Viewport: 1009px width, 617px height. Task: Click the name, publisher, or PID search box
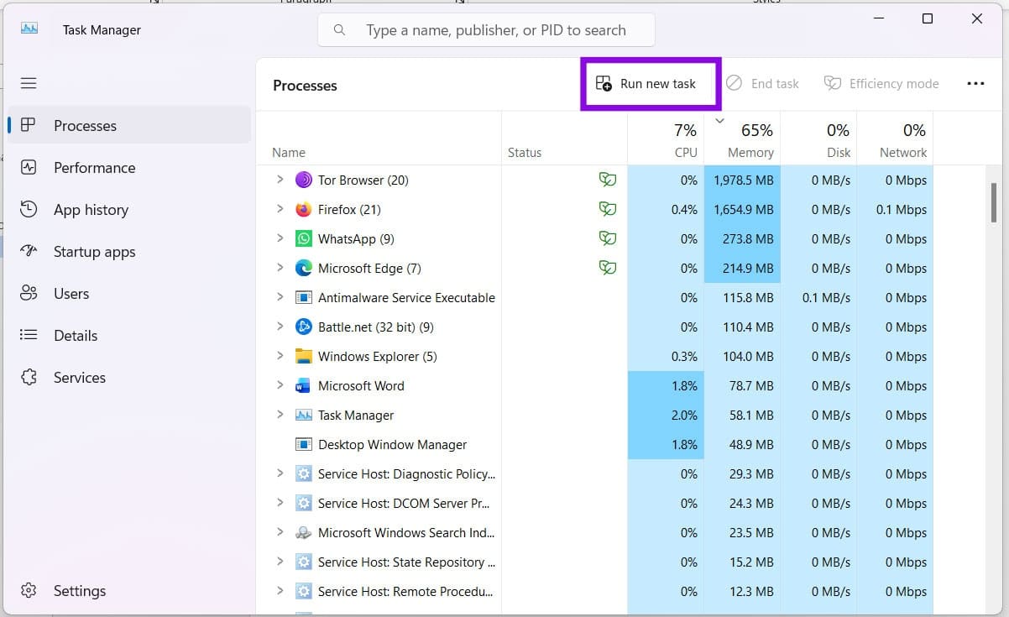click(x=486, y=30)
